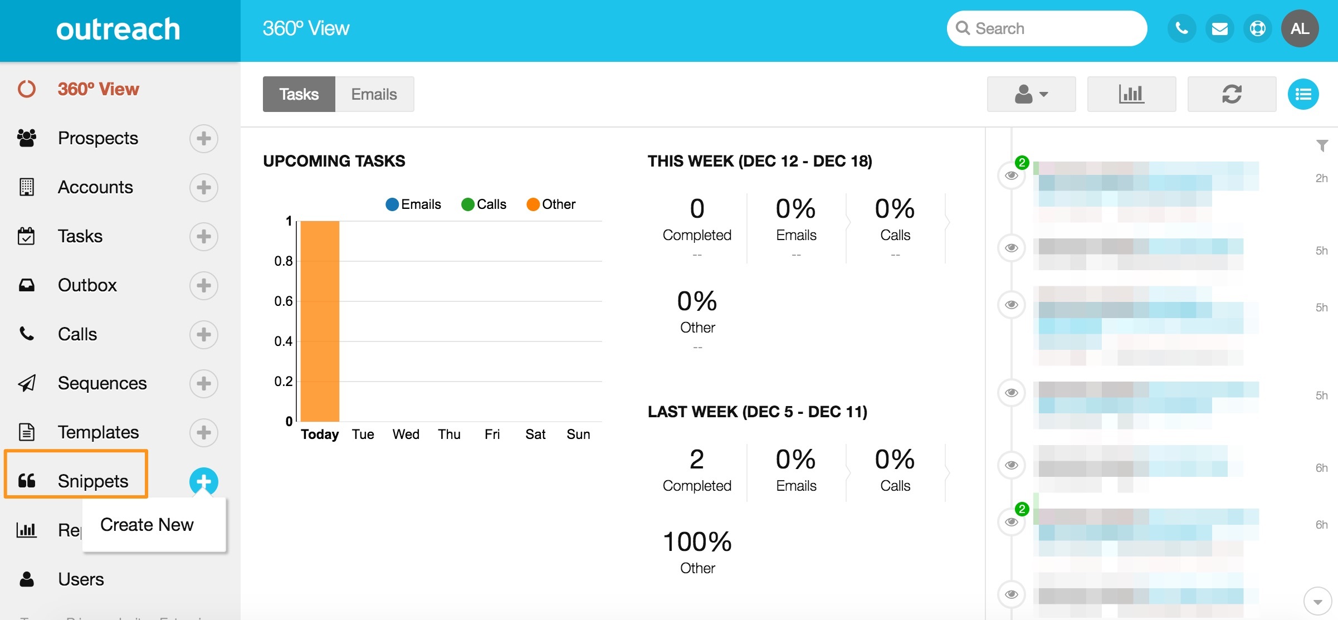Click the phone dialer icon in header
This screenshot has width=1338, height=620.
point(1181,28)
